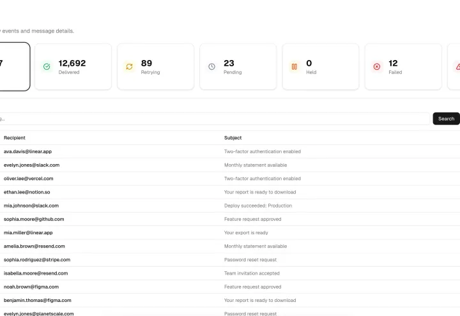Click the yellow Retrying refresh icon
Screen dimensions: 460x316
pyautogui.click(x=129, y=66)
